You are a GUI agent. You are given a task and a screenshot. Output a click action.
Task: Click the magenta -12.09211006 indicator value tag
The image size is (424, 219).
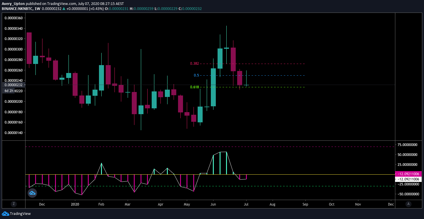click(x=408, y=174)
